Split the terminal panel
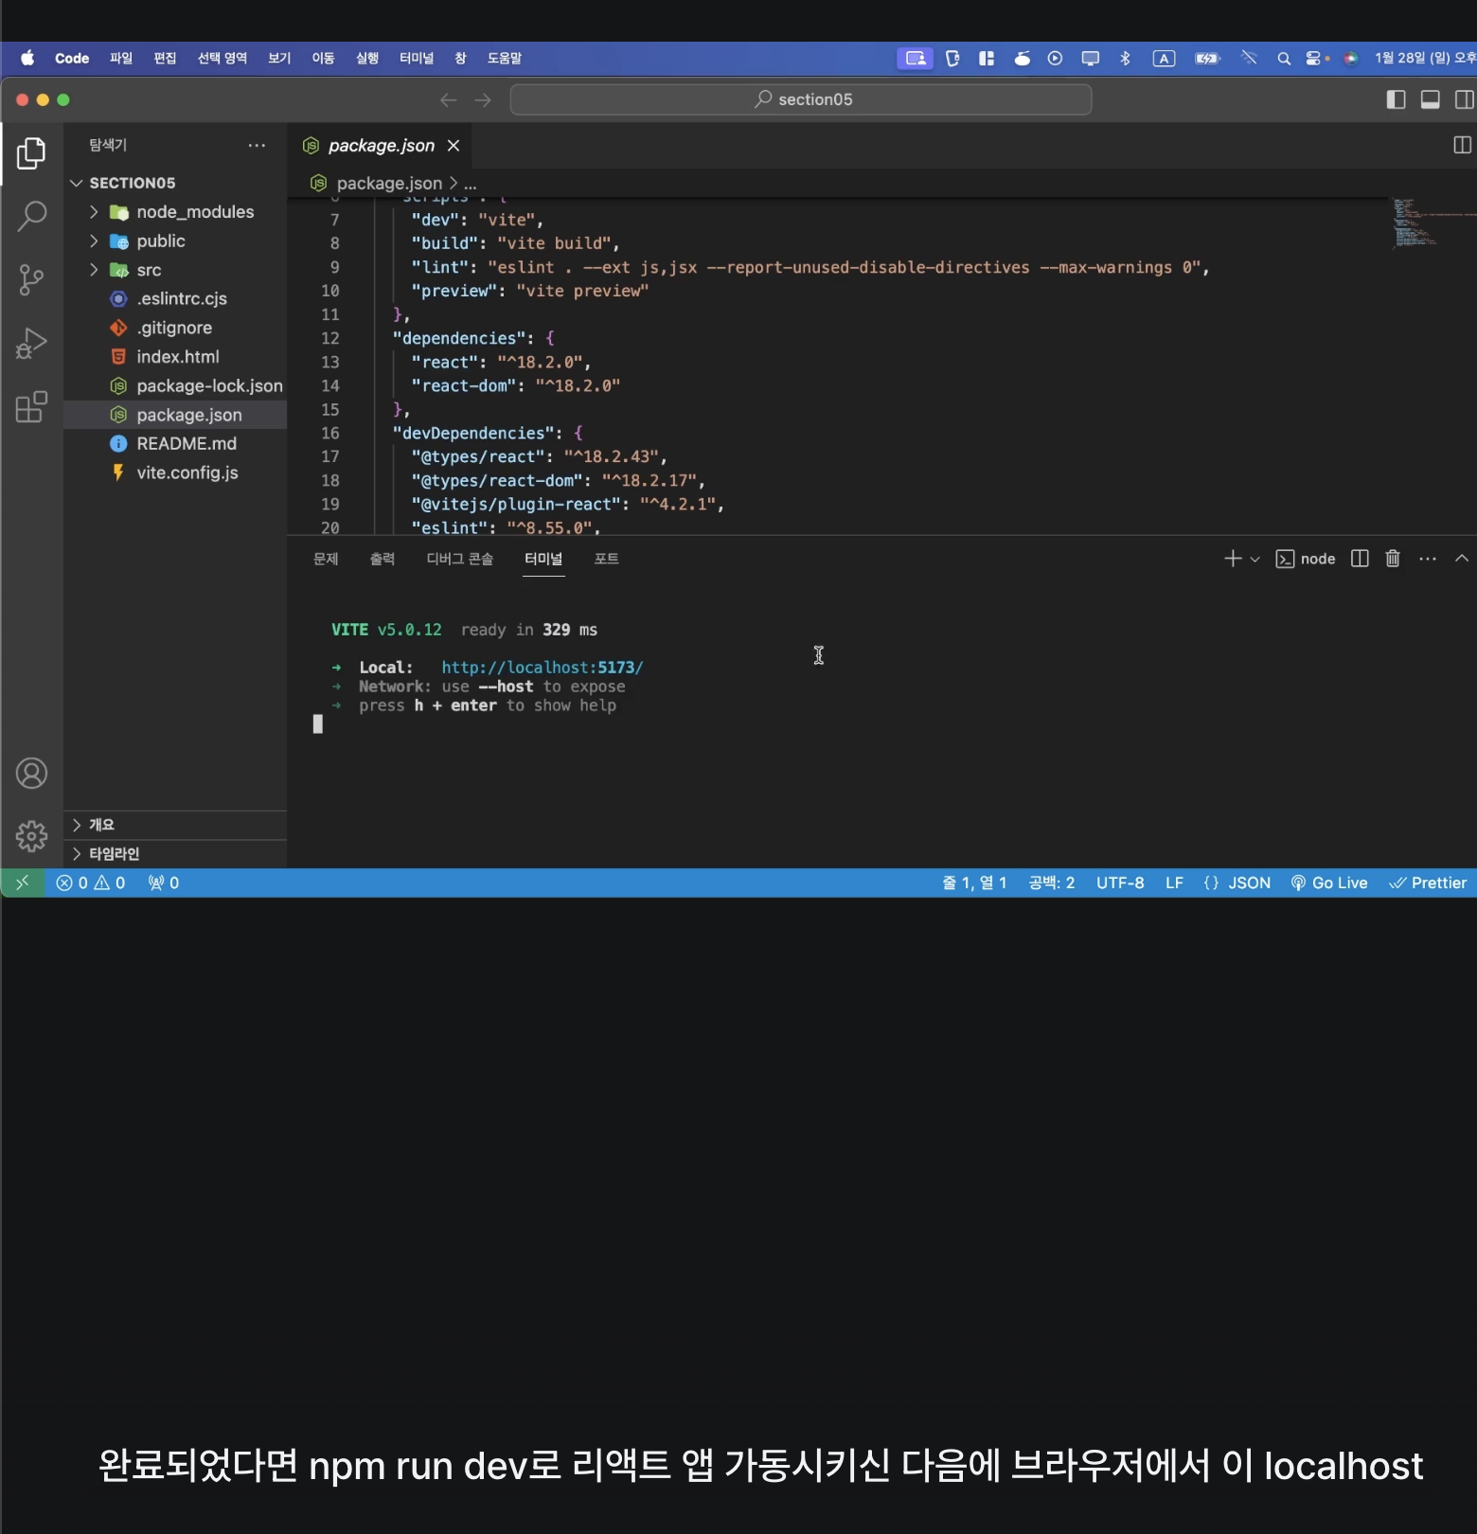Screen dimensions: 1477x1534 pyautogui.click(x=1360, y=559)
